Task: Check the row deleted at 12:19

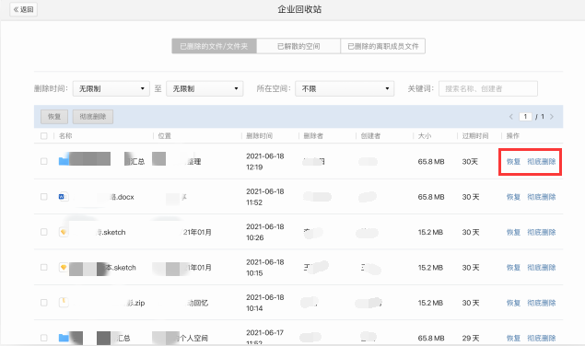Action: (x=44, y=161)
